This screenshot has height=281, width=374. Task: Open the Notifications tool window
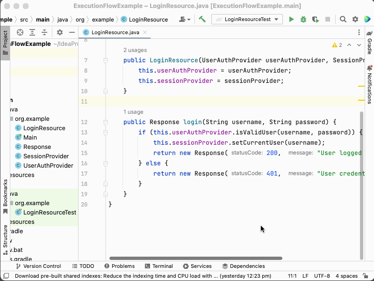coord(369,84)
